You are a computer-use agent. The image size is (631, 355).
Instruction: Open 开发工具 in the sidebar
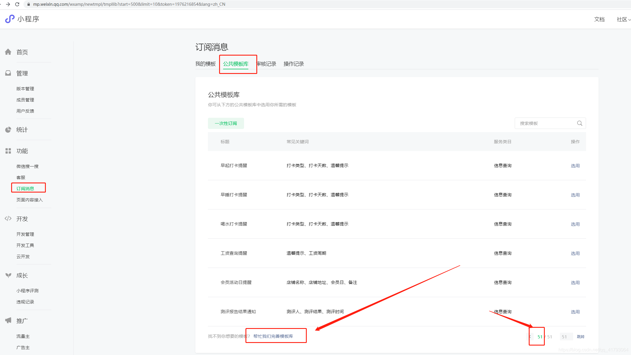click(x=25, y=245)
